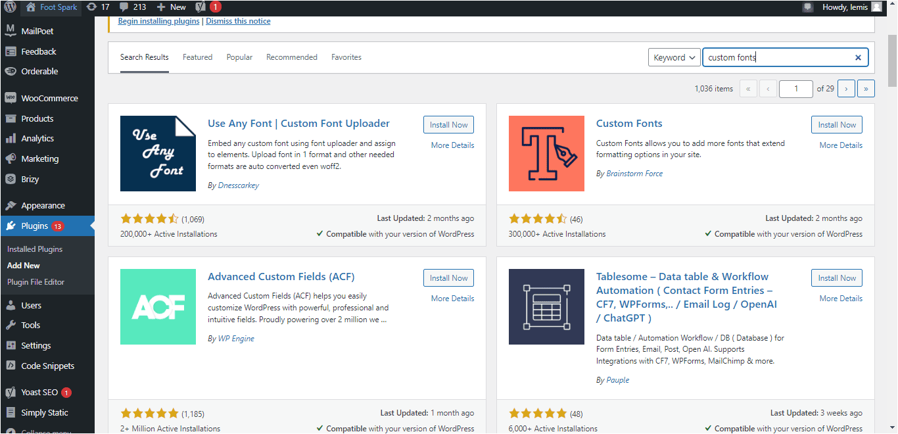View More Details for Use Any Font
The height and width of the screenshot is (434, 898).
pos(452,145)
